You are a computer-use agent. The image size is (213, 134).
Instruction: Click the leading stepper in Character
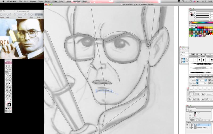184,62
